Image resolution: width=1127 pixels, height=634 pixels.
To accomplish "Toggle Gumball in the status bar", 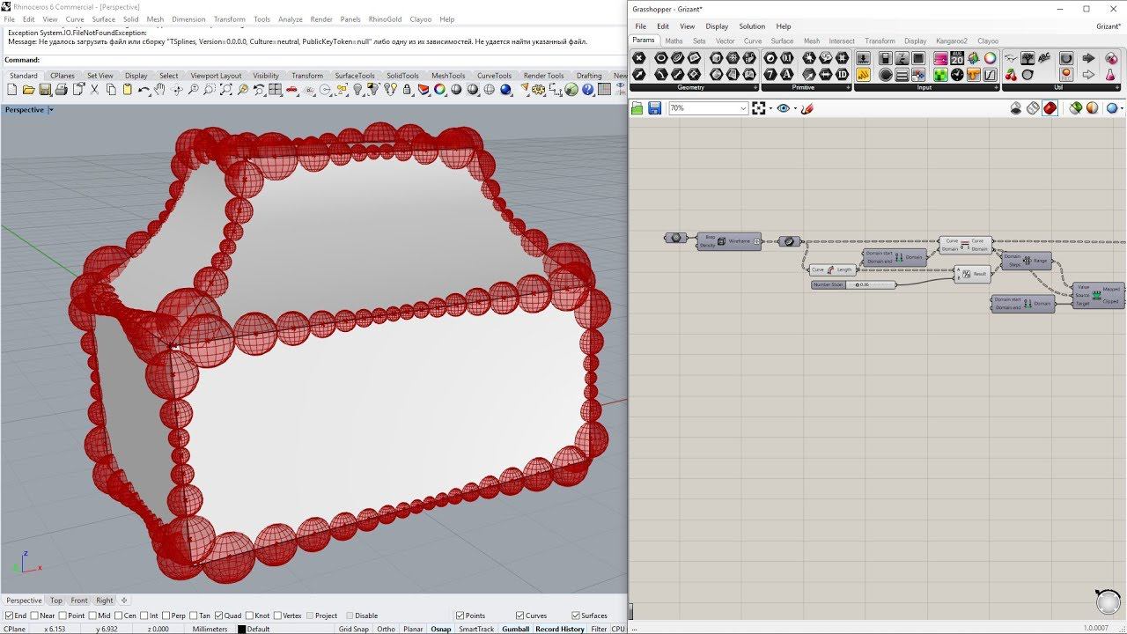I will [x=515, y=629].
